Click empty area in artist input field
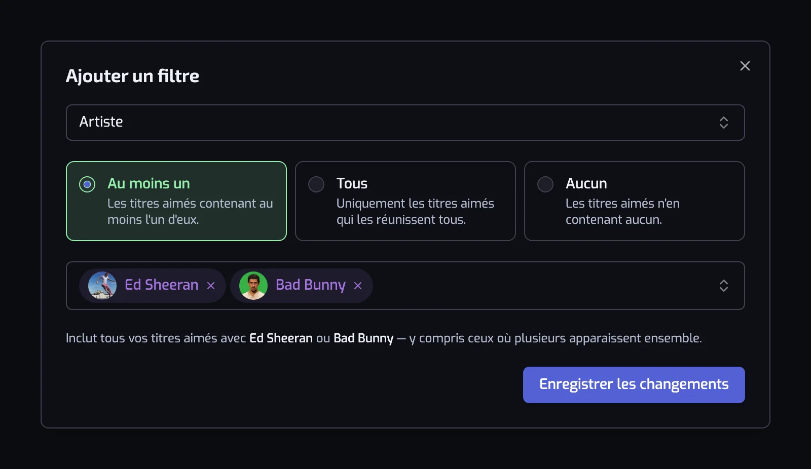Screen dimensions: 811x469 point(542,286)
